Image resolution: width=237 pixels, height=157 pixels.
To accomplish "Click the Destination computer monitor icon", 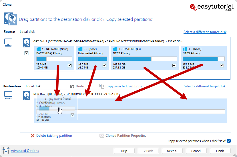I will (x=8, y=95).
